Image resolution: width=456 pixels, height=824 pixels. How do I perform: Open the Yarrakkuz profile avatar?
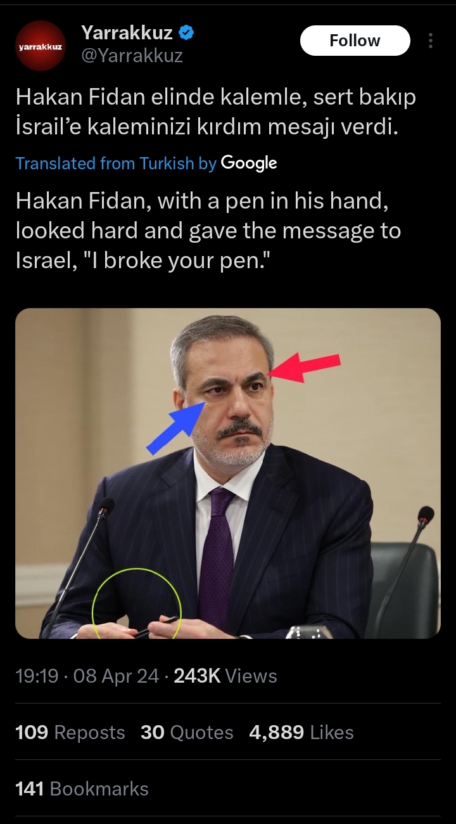[x=41, y=46]
